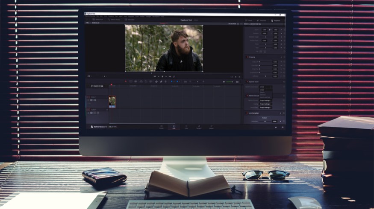Open the Dynamic Zoom Ease dropdown
This screenshot has width=374, height=209.
click(265, 87)
